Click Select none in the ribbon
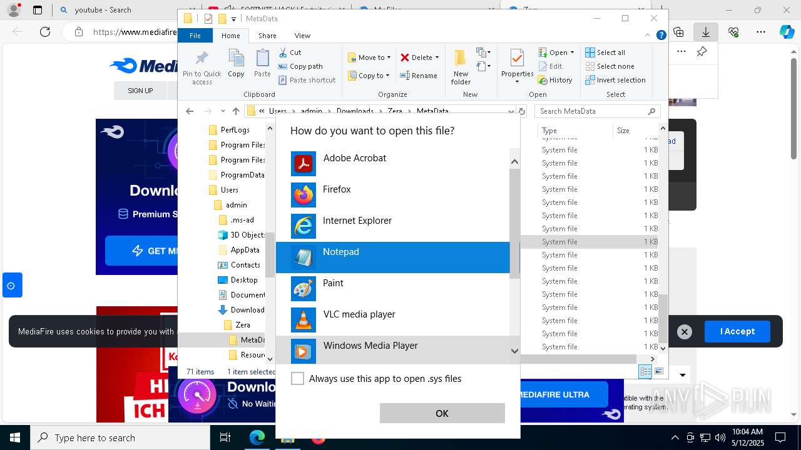 coord(610,66)
